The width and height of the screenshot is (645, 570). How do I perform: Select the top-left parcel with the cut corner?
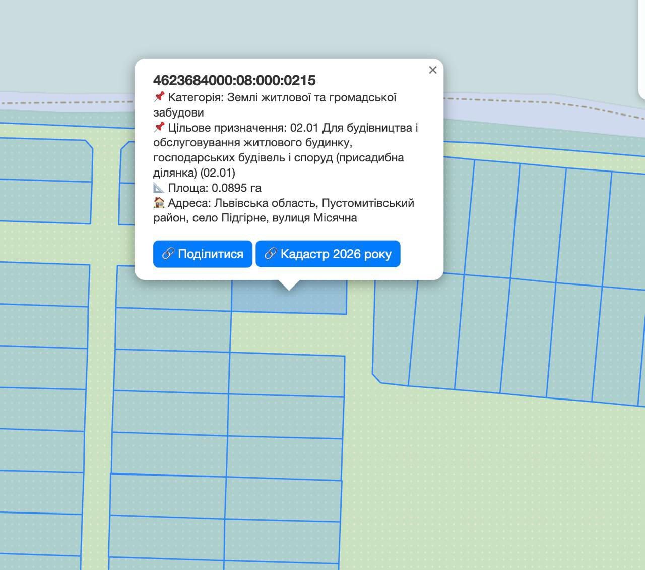(45, 159)
